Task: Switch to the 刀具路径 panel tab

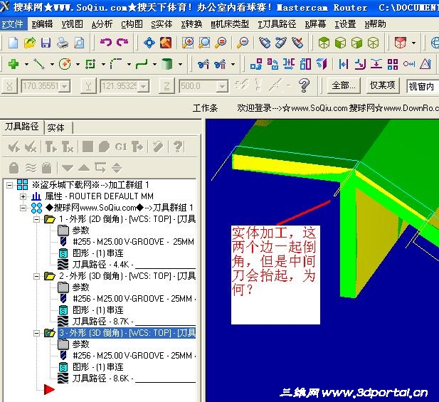Action: 22,127
